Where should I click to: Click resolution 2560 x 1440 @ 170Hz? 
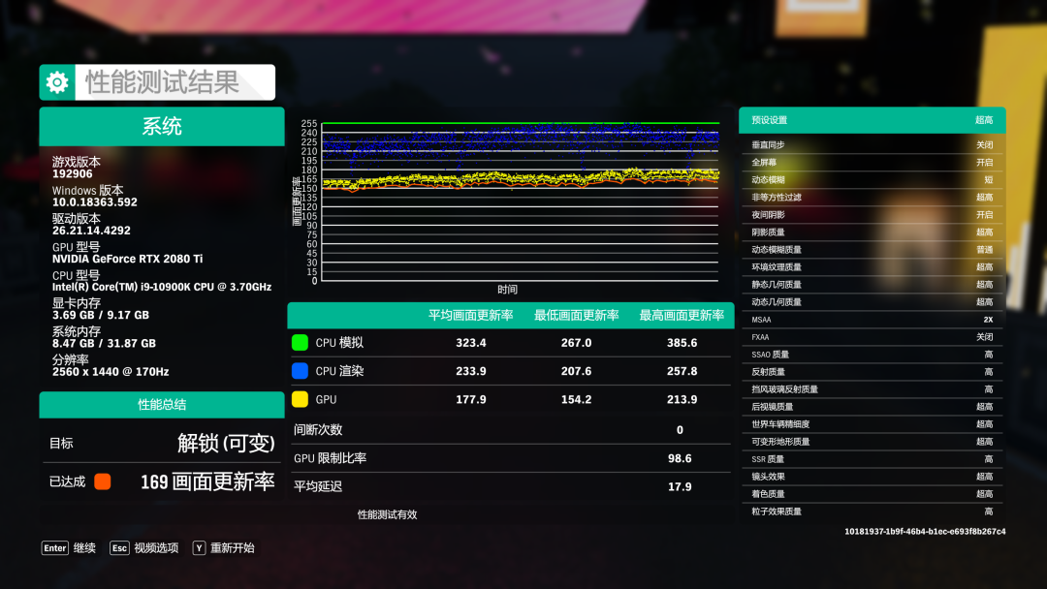point(111,372)
